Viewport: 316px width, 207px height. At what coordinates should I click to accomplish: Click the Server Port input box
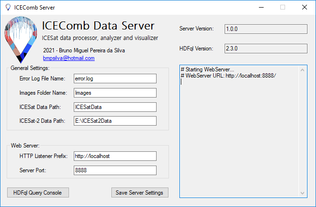pyautogui.click(x=115, y=170)
